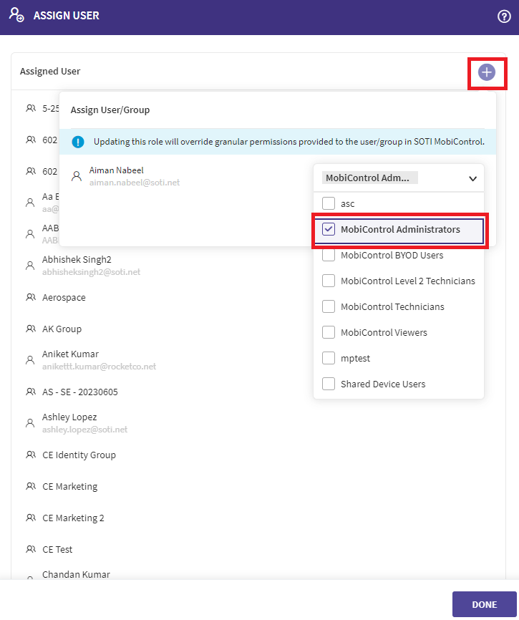Click Ashley Lopez's user icon
519x620 pixels.
(30, 423)
